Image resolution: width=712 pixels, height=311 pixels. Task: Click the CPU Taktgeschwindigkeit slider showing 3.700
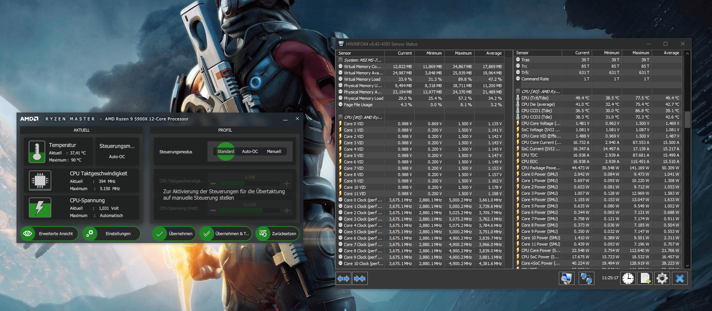coord(250,184)
